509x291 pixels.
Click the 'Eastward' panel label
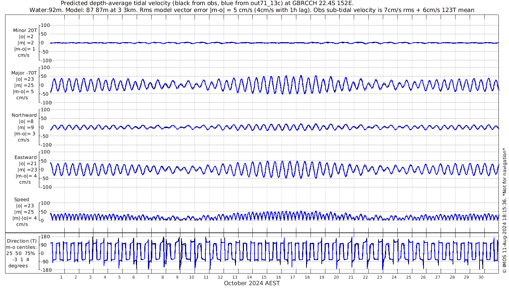click(x=25, y=158)
